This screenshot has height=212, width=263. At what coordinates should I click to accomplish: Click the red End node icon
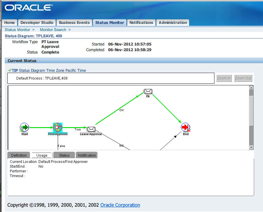(185, 127)
